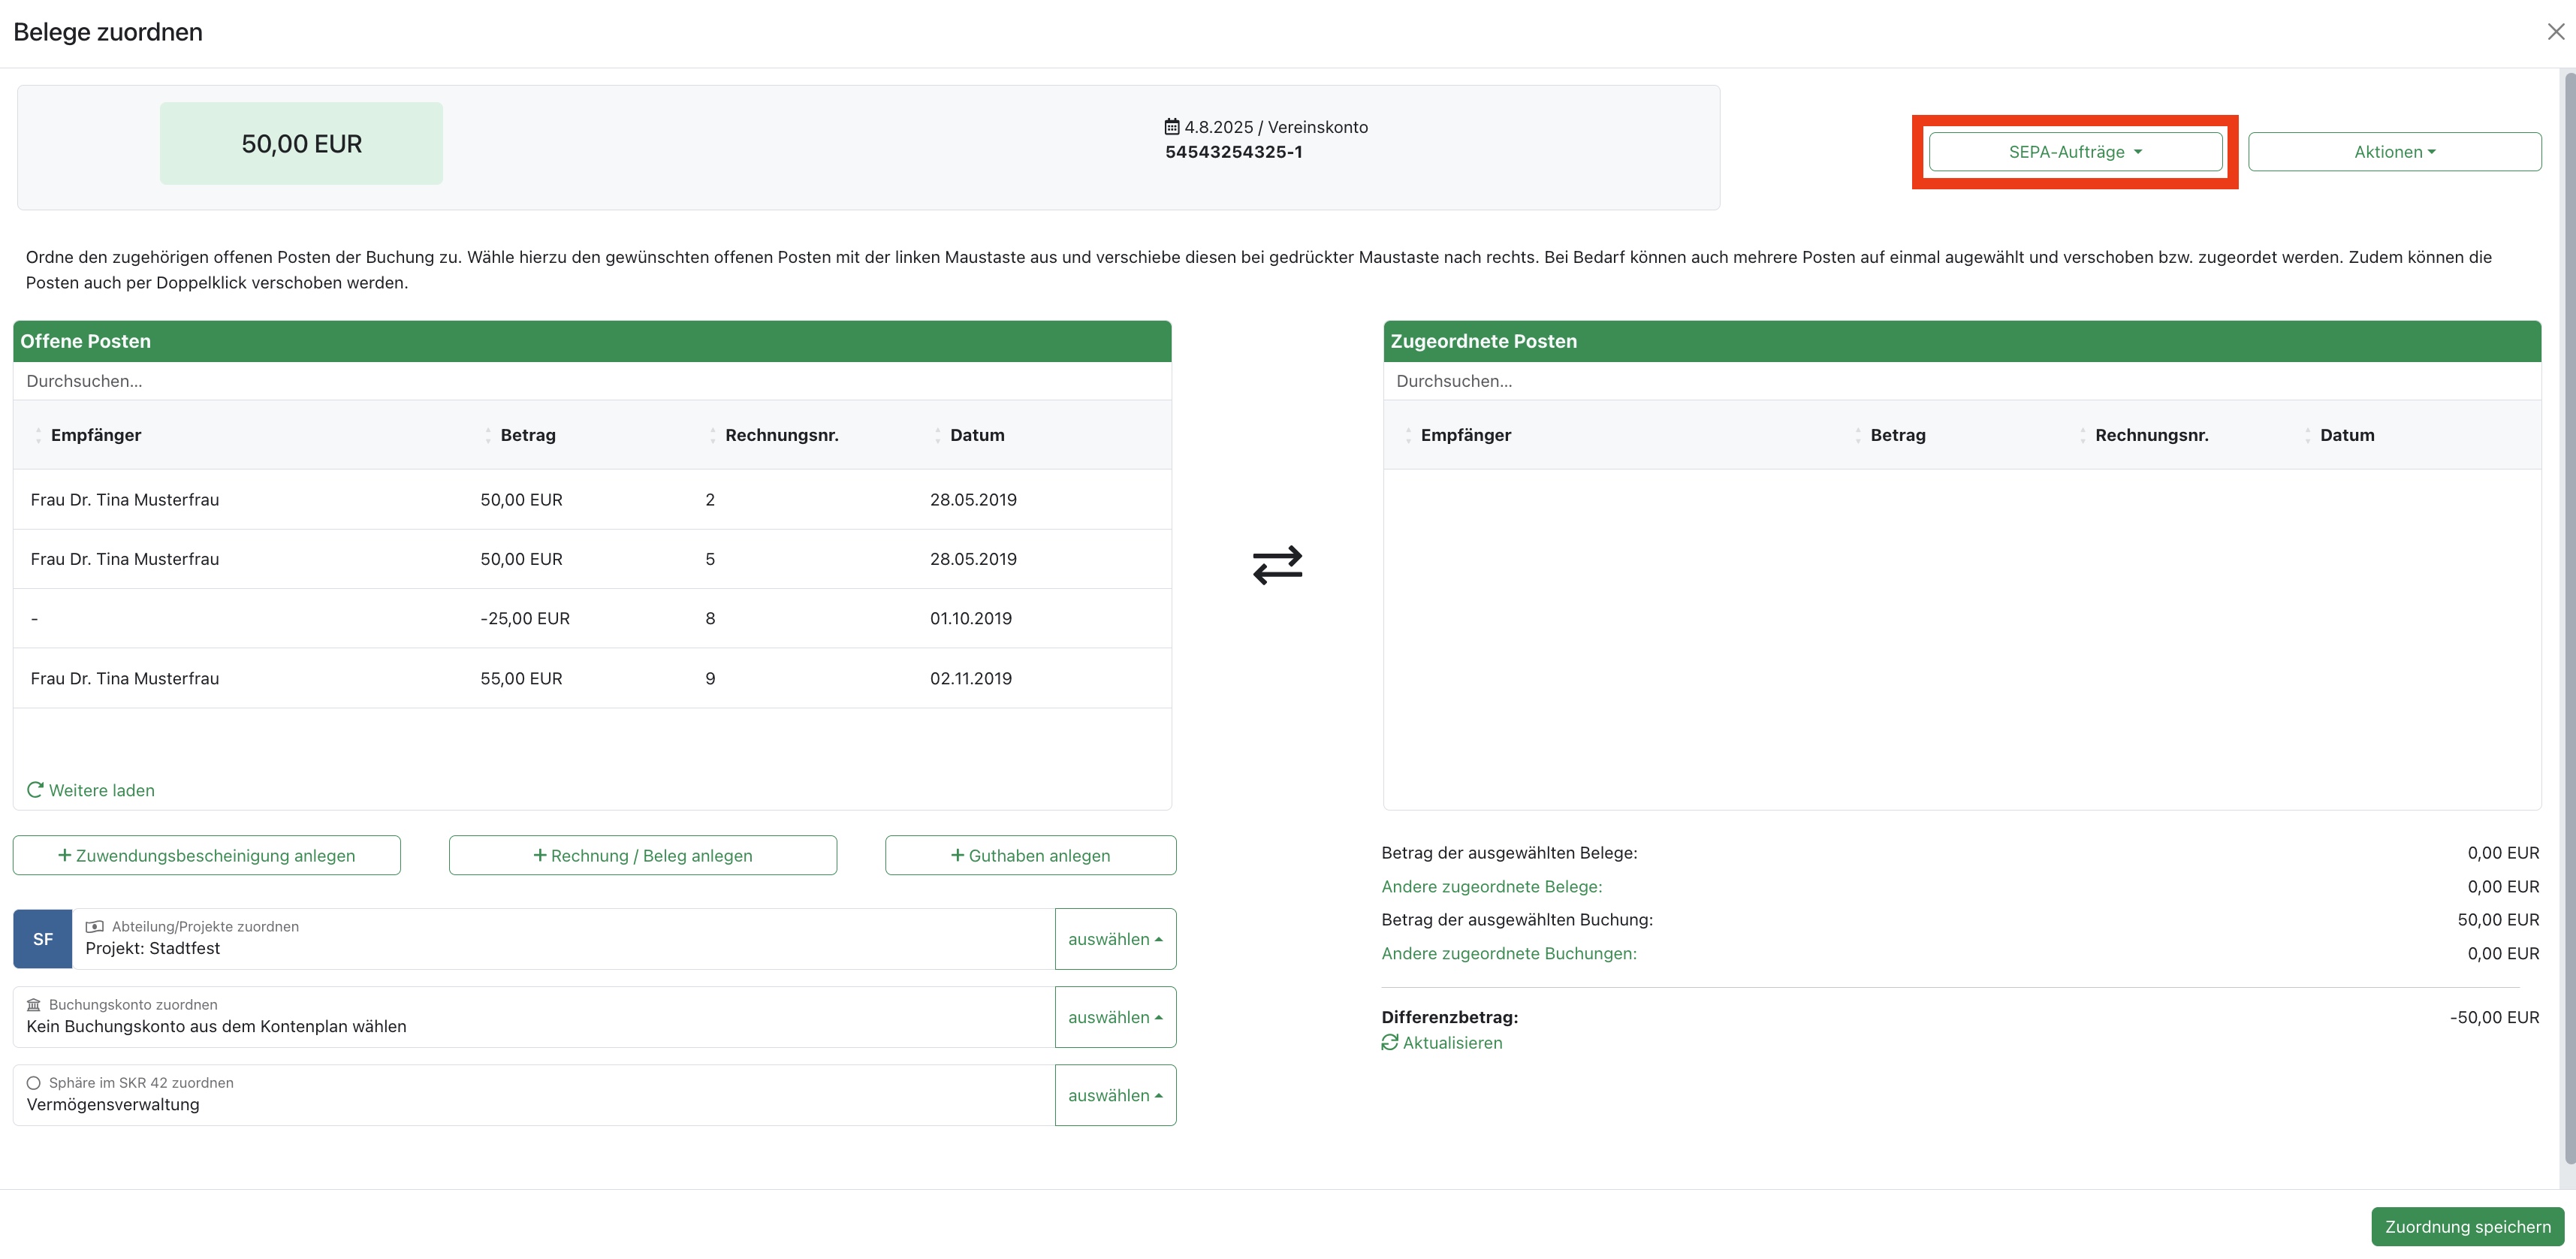Open Andere zugeordnete Belege link
The width and height of the screenshot is (2576, 1259).
[1491, 886]
